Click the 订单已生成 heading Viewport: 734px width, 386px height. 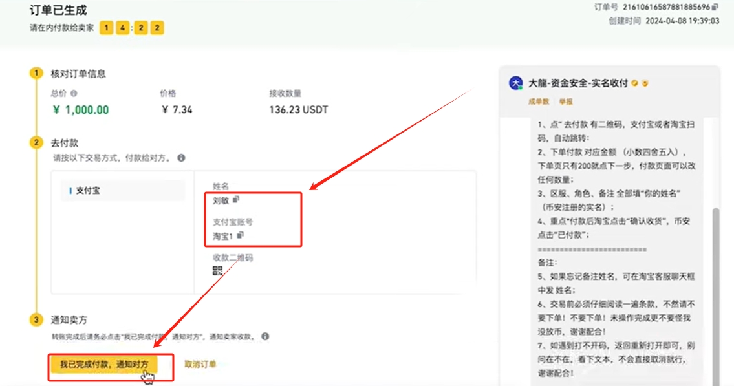tap(58, 10)
